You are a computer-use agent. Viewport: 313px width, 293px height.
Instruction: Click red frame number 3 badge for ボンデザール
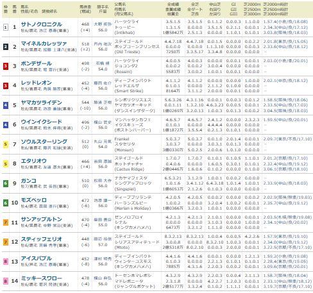click(6, 66)
